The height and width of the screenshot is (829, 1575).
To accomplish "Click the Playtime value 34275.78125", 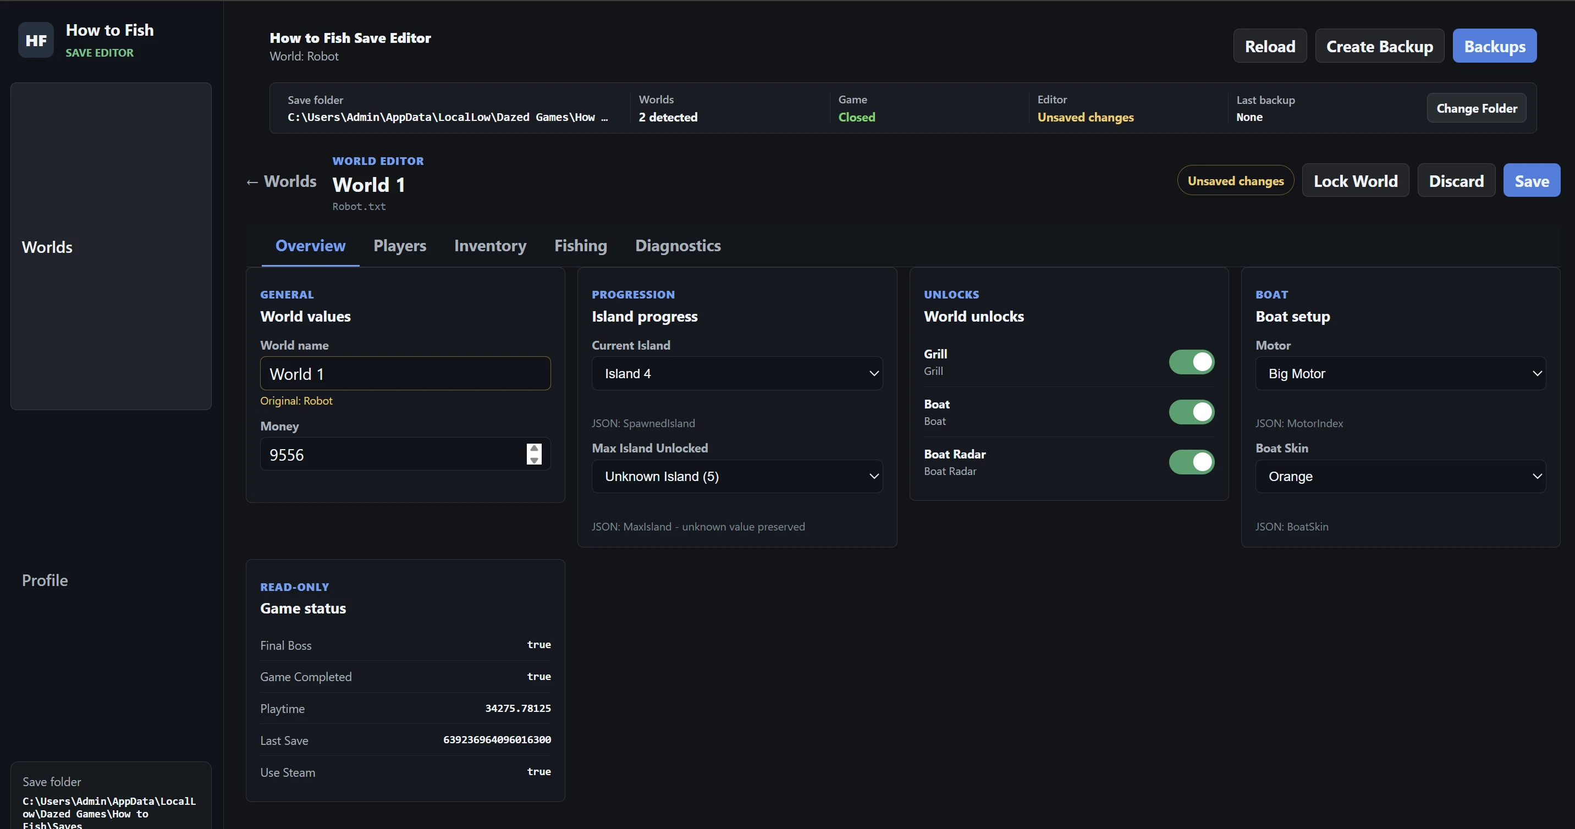I will [518, 708].
